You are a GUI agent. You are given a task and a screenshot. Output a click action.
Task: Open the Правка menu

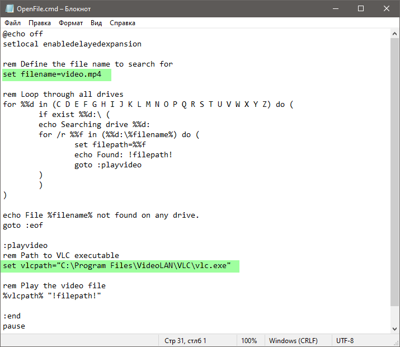pos(40,23)
